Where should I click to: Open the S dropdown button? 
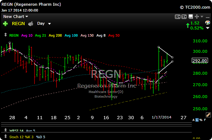tap(178, 17)
